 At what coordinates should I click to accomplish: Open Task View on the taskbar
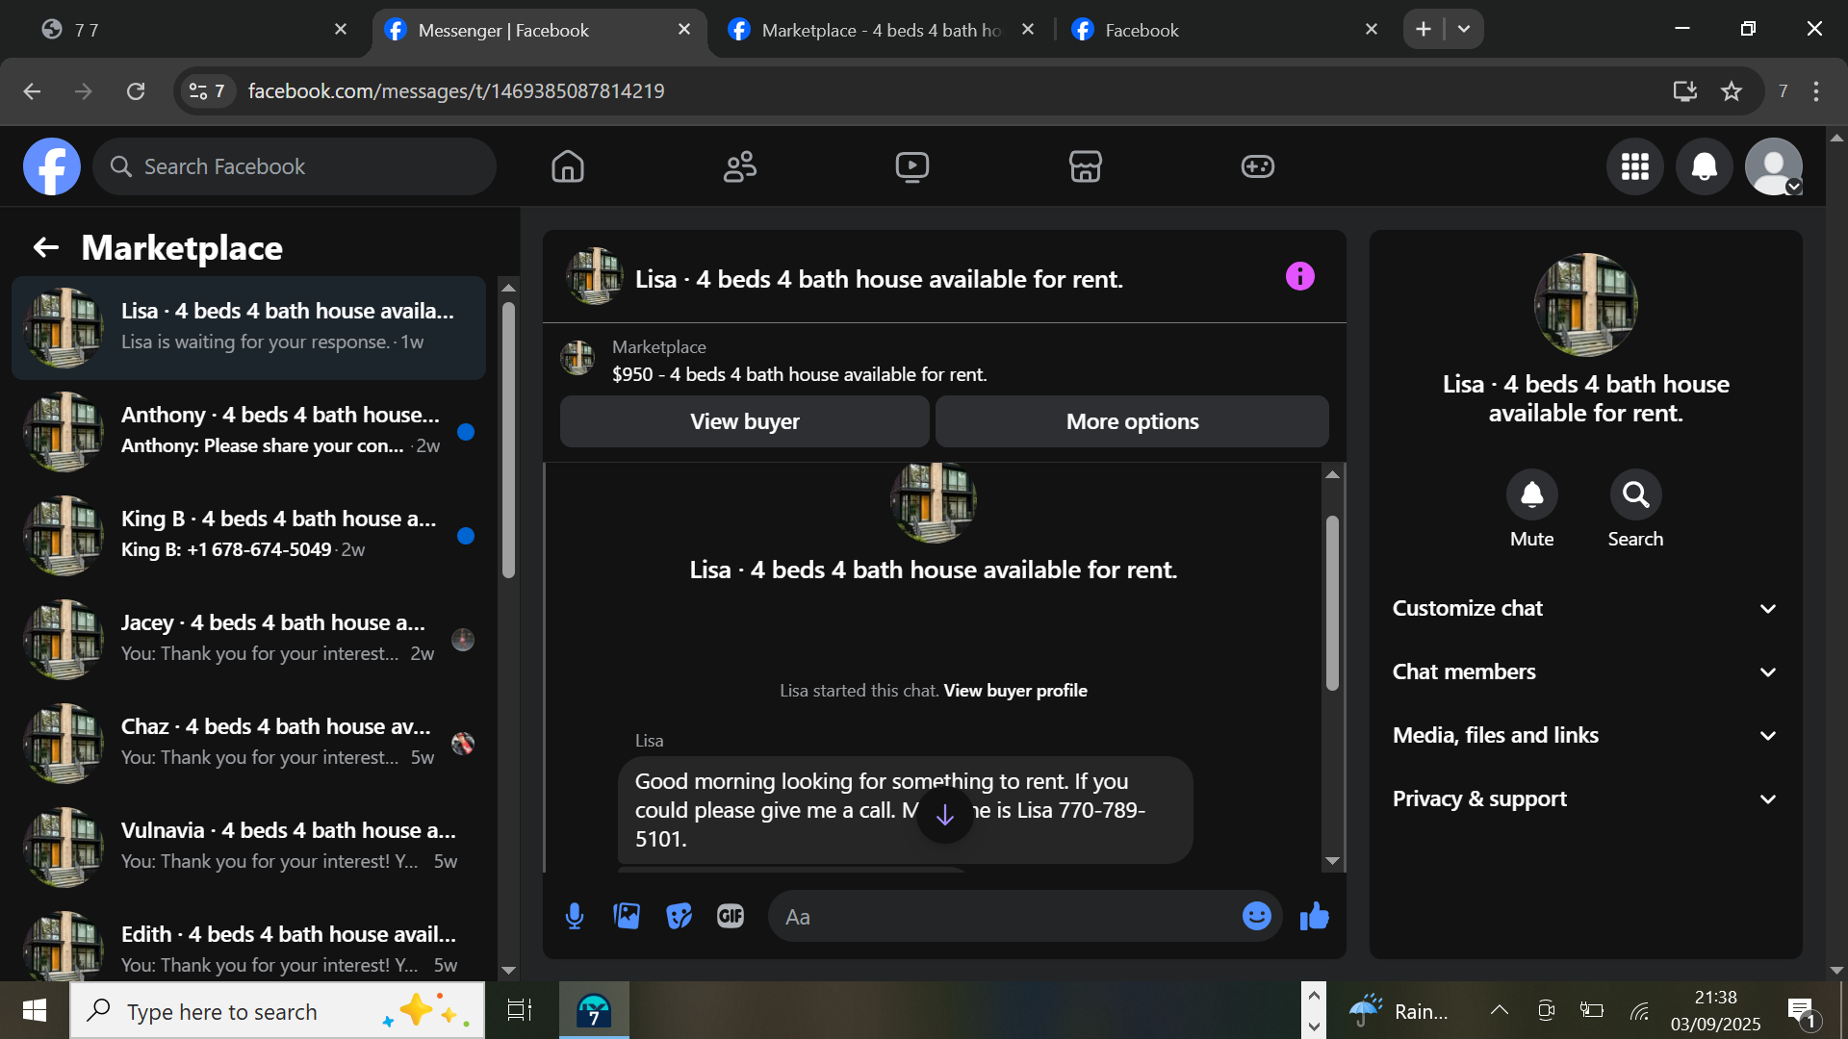click(520, 1010)
